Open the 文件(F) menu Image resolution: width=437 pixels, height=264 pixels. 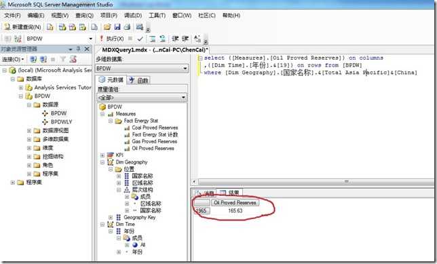12,16
